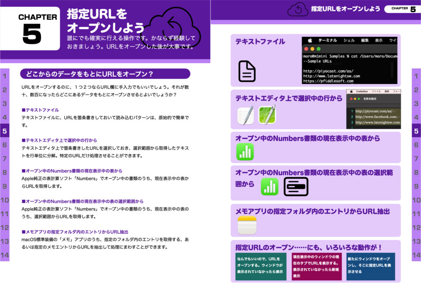Image resolution: width=421 pixels, height=297 pixels.
Task: Click the black selection range icon
Action: click(x=296, y=187)
